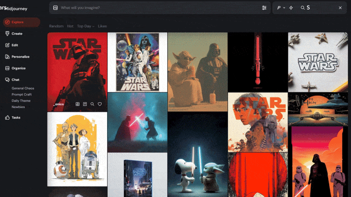Open the Chat section

(x=15, y=80)
